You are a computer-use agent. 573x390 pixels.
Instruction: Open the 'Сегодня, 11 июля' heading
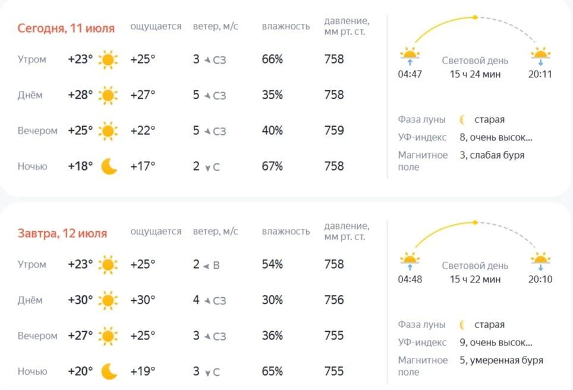pyautogui.click(x=66, y=28)
